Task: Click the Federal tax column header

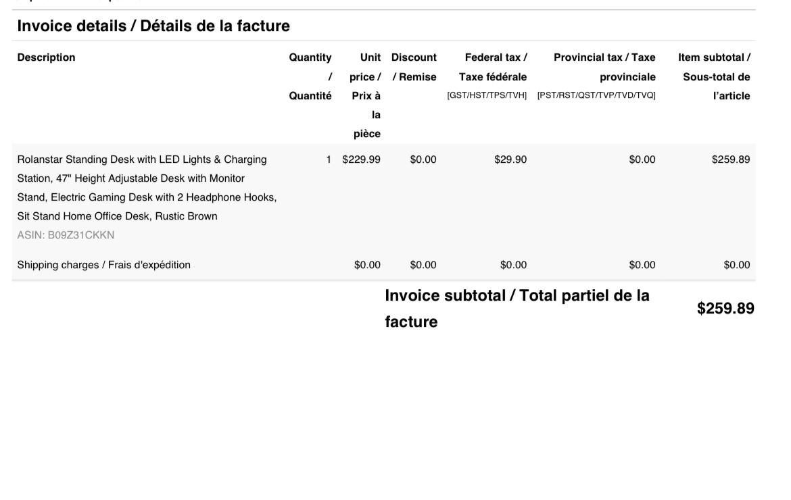Action: (x=492, y=67)
